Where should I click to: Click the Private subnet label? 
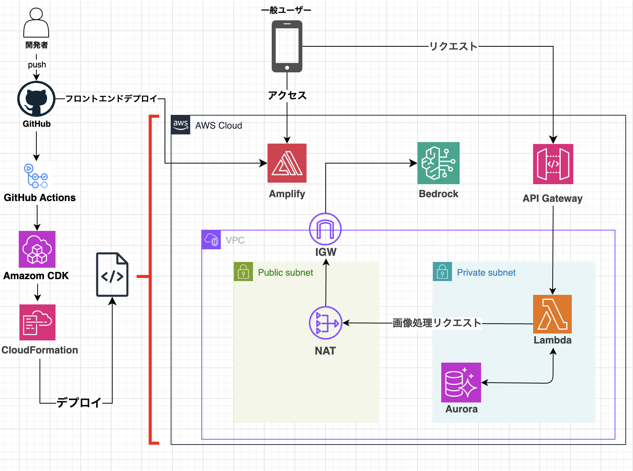click(486, 273)
